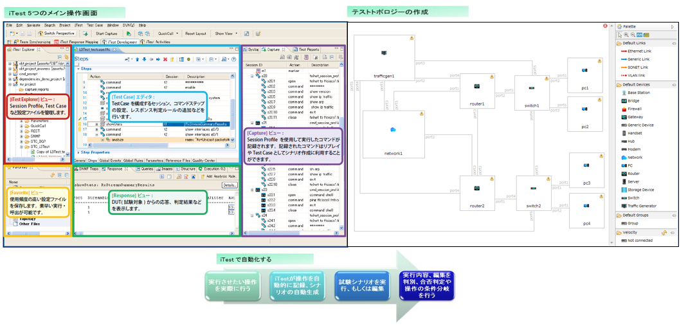Select the router1 node in topology
This screenshot has height=328, width=688.
[477, 91]
